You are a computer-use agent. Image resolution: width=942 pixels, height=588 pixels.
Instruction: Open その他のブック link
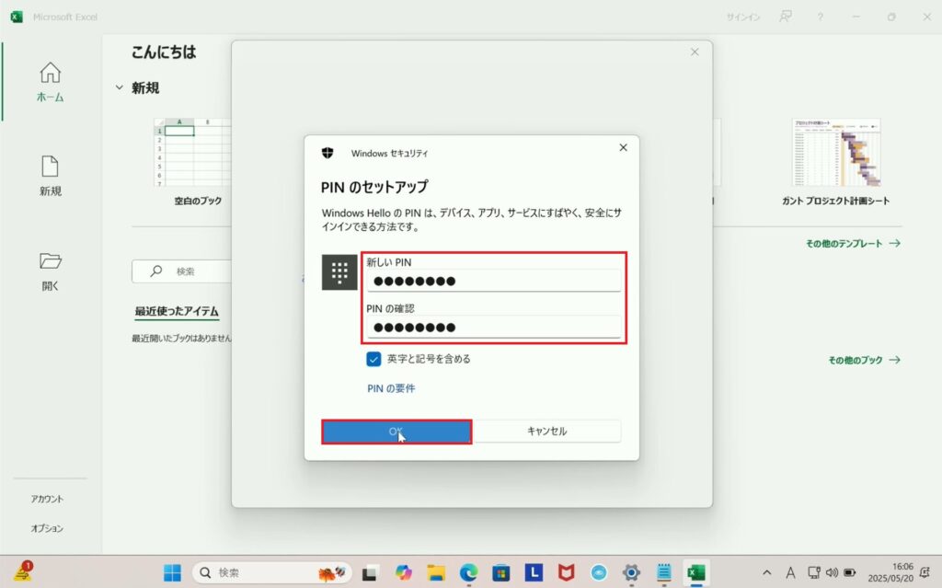pos(865,360)
